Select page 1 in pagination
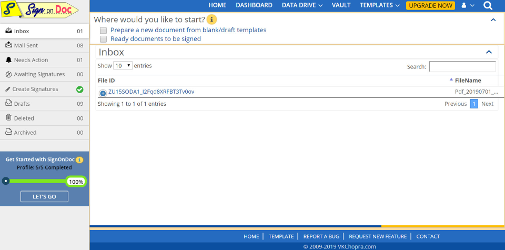 tap(474, 104)
